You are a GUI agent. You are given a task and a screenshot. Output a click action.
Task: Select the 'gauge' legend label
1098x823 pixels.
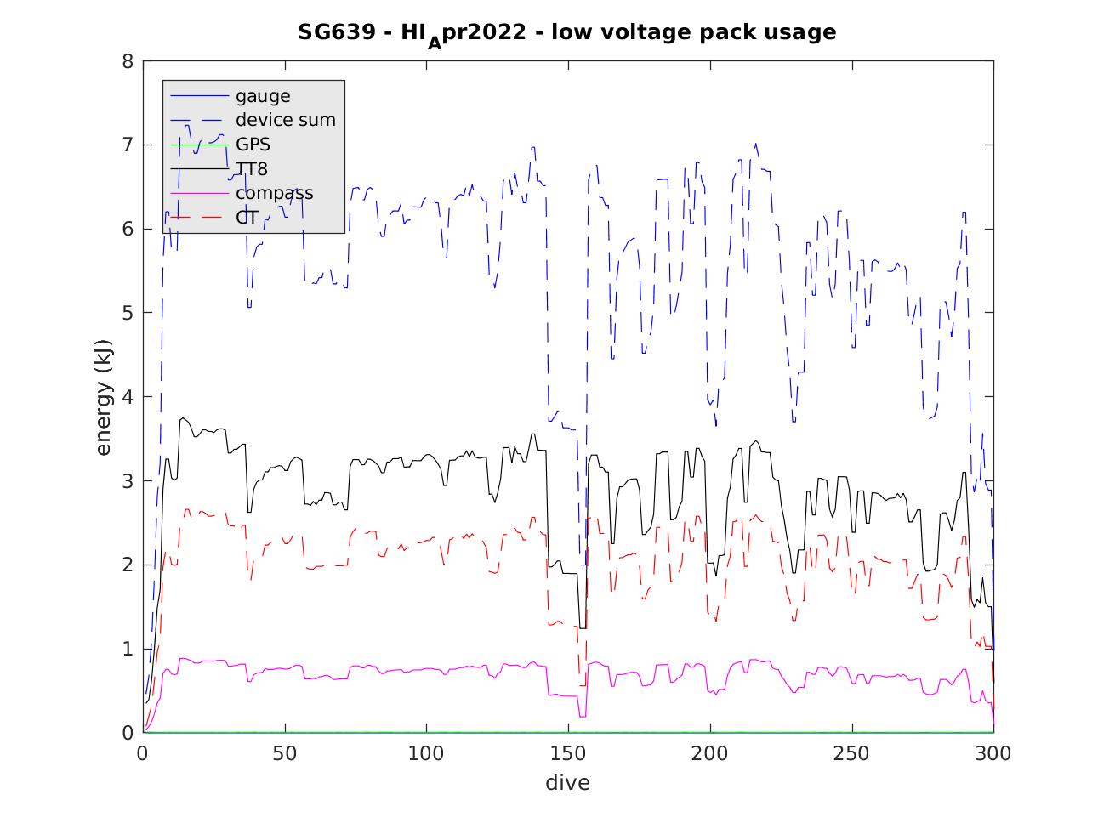pyautogui.click(x=263, y=96)
